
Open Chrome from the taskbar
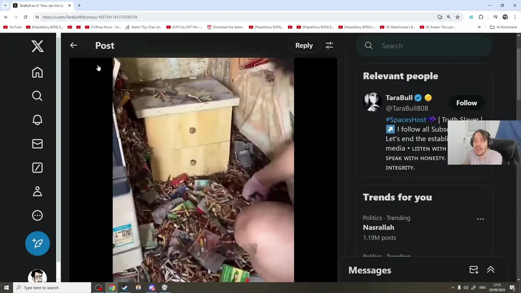[x=112, y=288]
